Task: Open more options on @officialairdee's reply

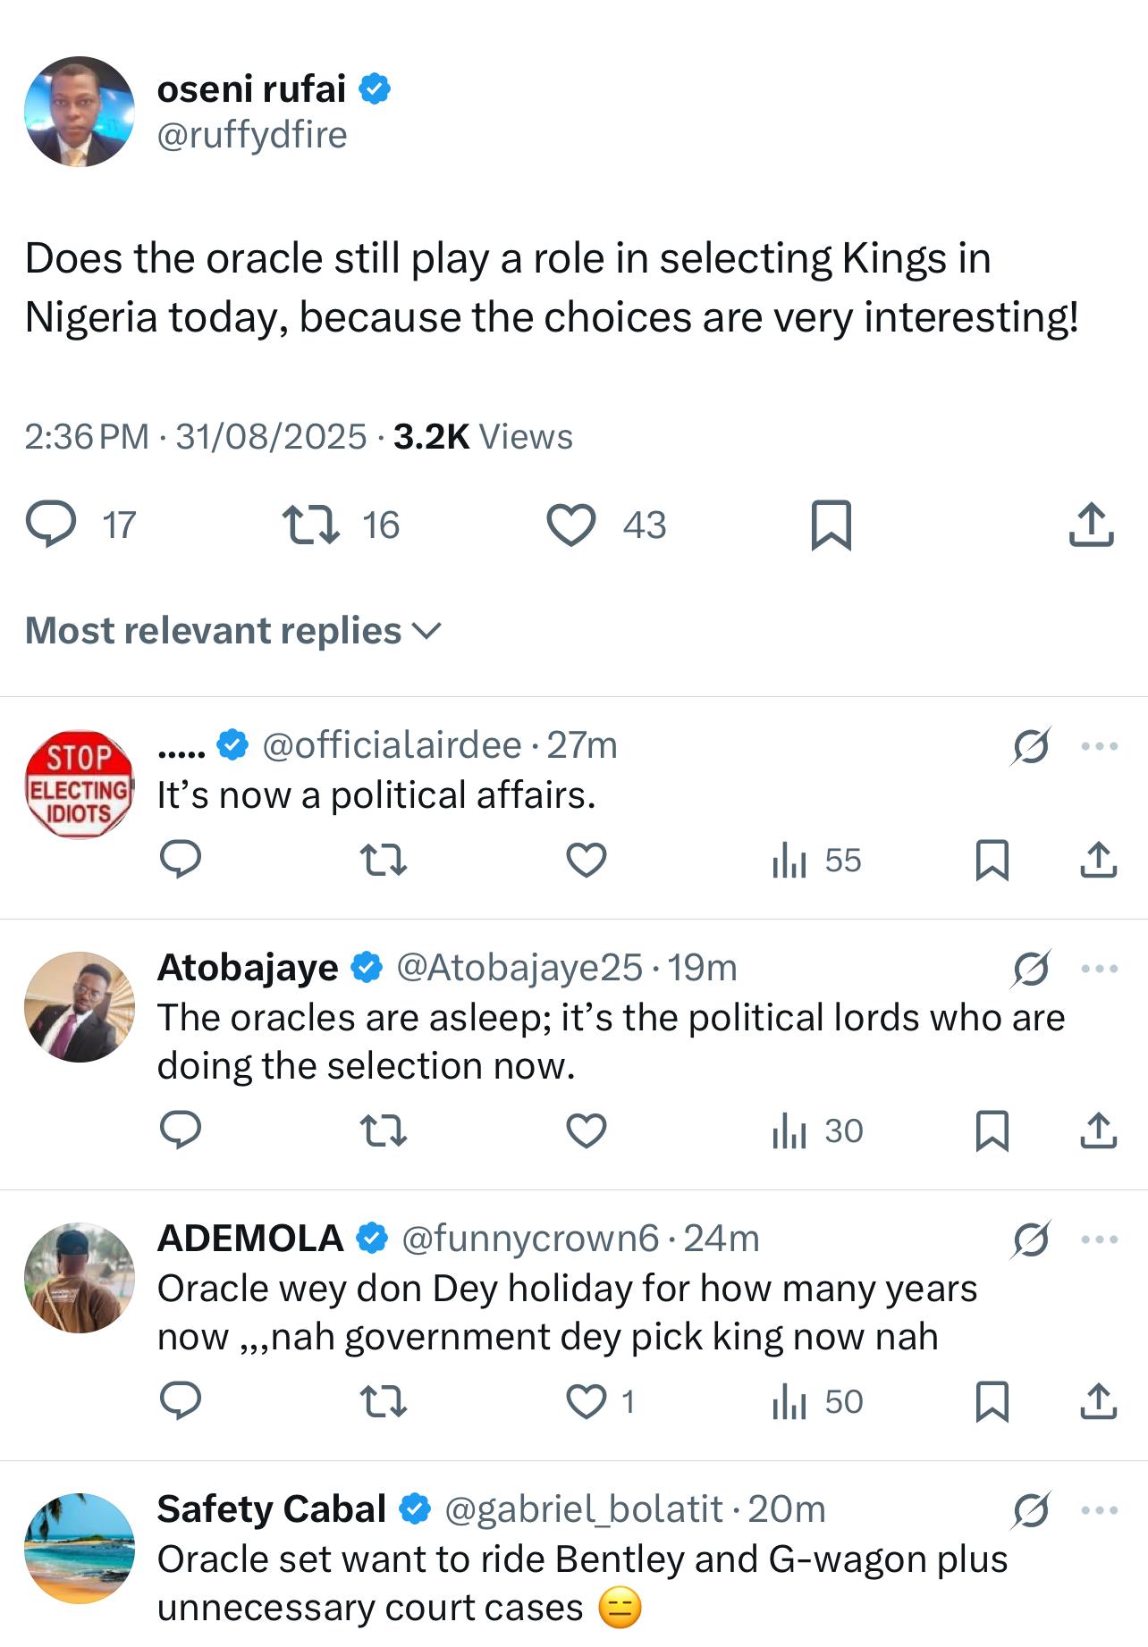Action: click(x=1099, y=746)
